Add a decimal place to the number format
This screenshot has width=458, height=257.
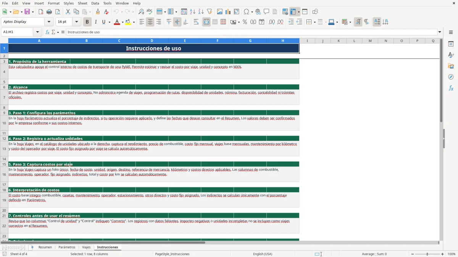click(272, 22)
